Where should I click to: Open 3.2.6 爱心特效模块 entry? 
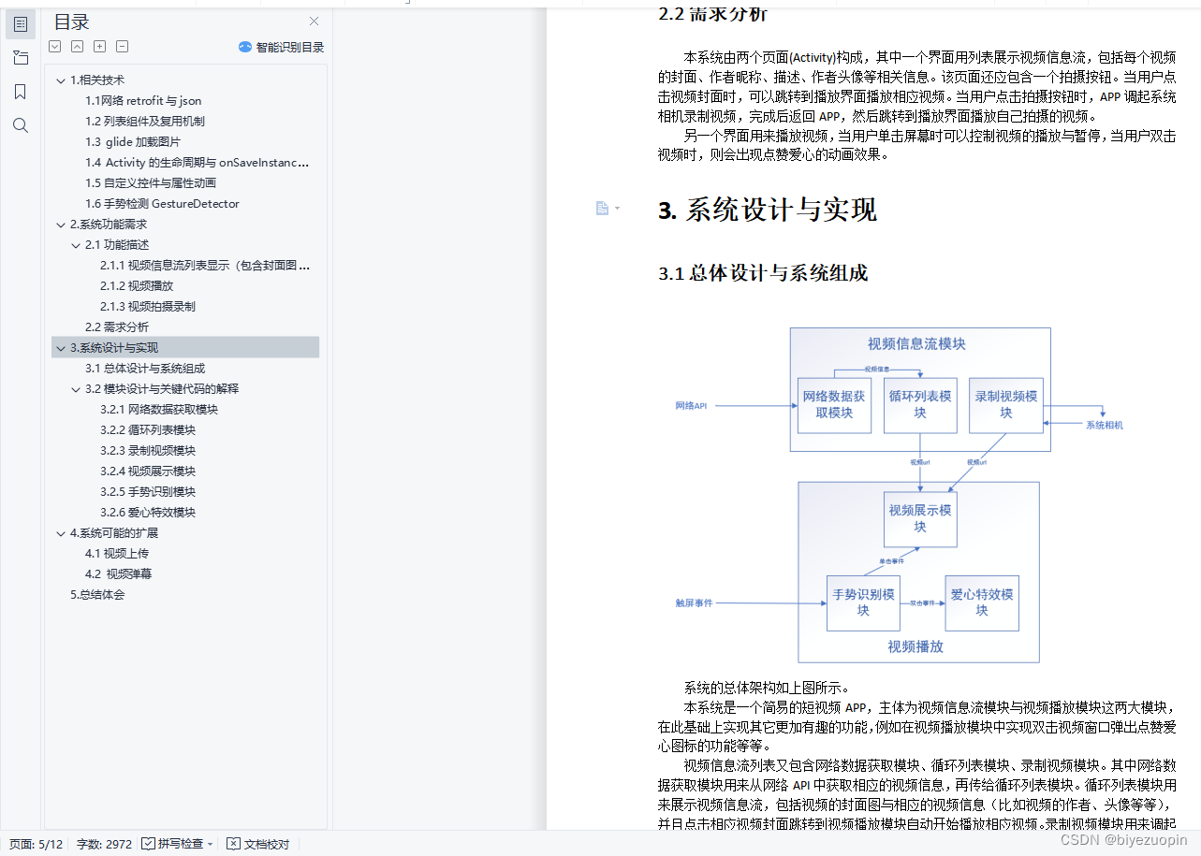pos(148,513)
